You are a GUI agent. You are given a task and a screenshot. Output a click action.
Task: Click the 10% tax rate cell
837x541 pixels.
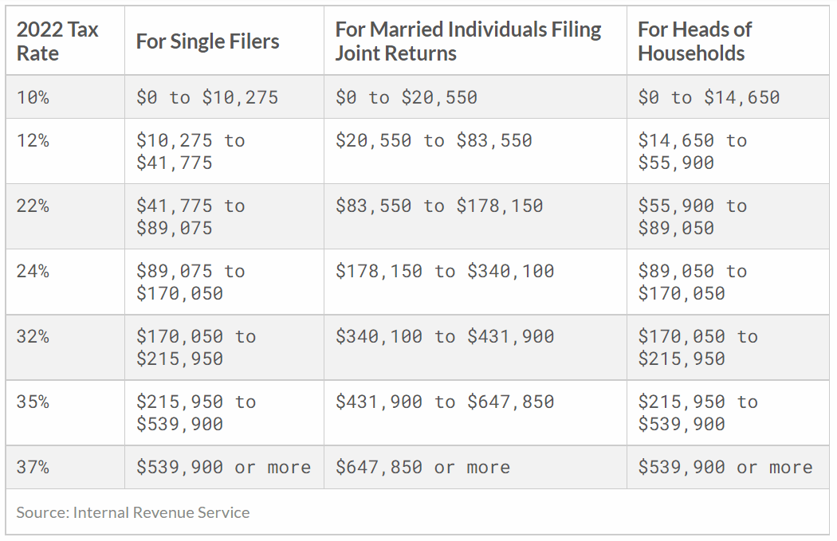(33, 97)
